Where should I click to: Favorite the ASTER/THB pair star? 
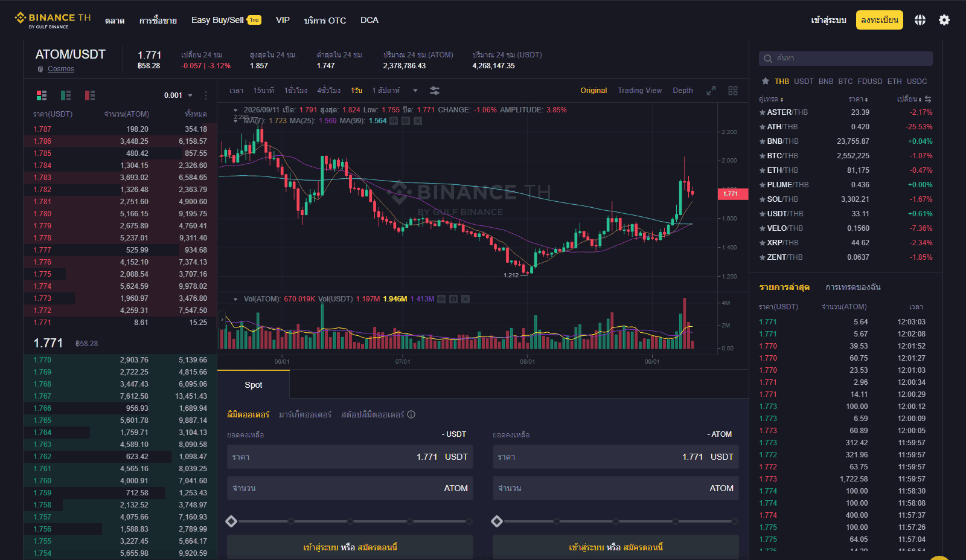point(763,112)
